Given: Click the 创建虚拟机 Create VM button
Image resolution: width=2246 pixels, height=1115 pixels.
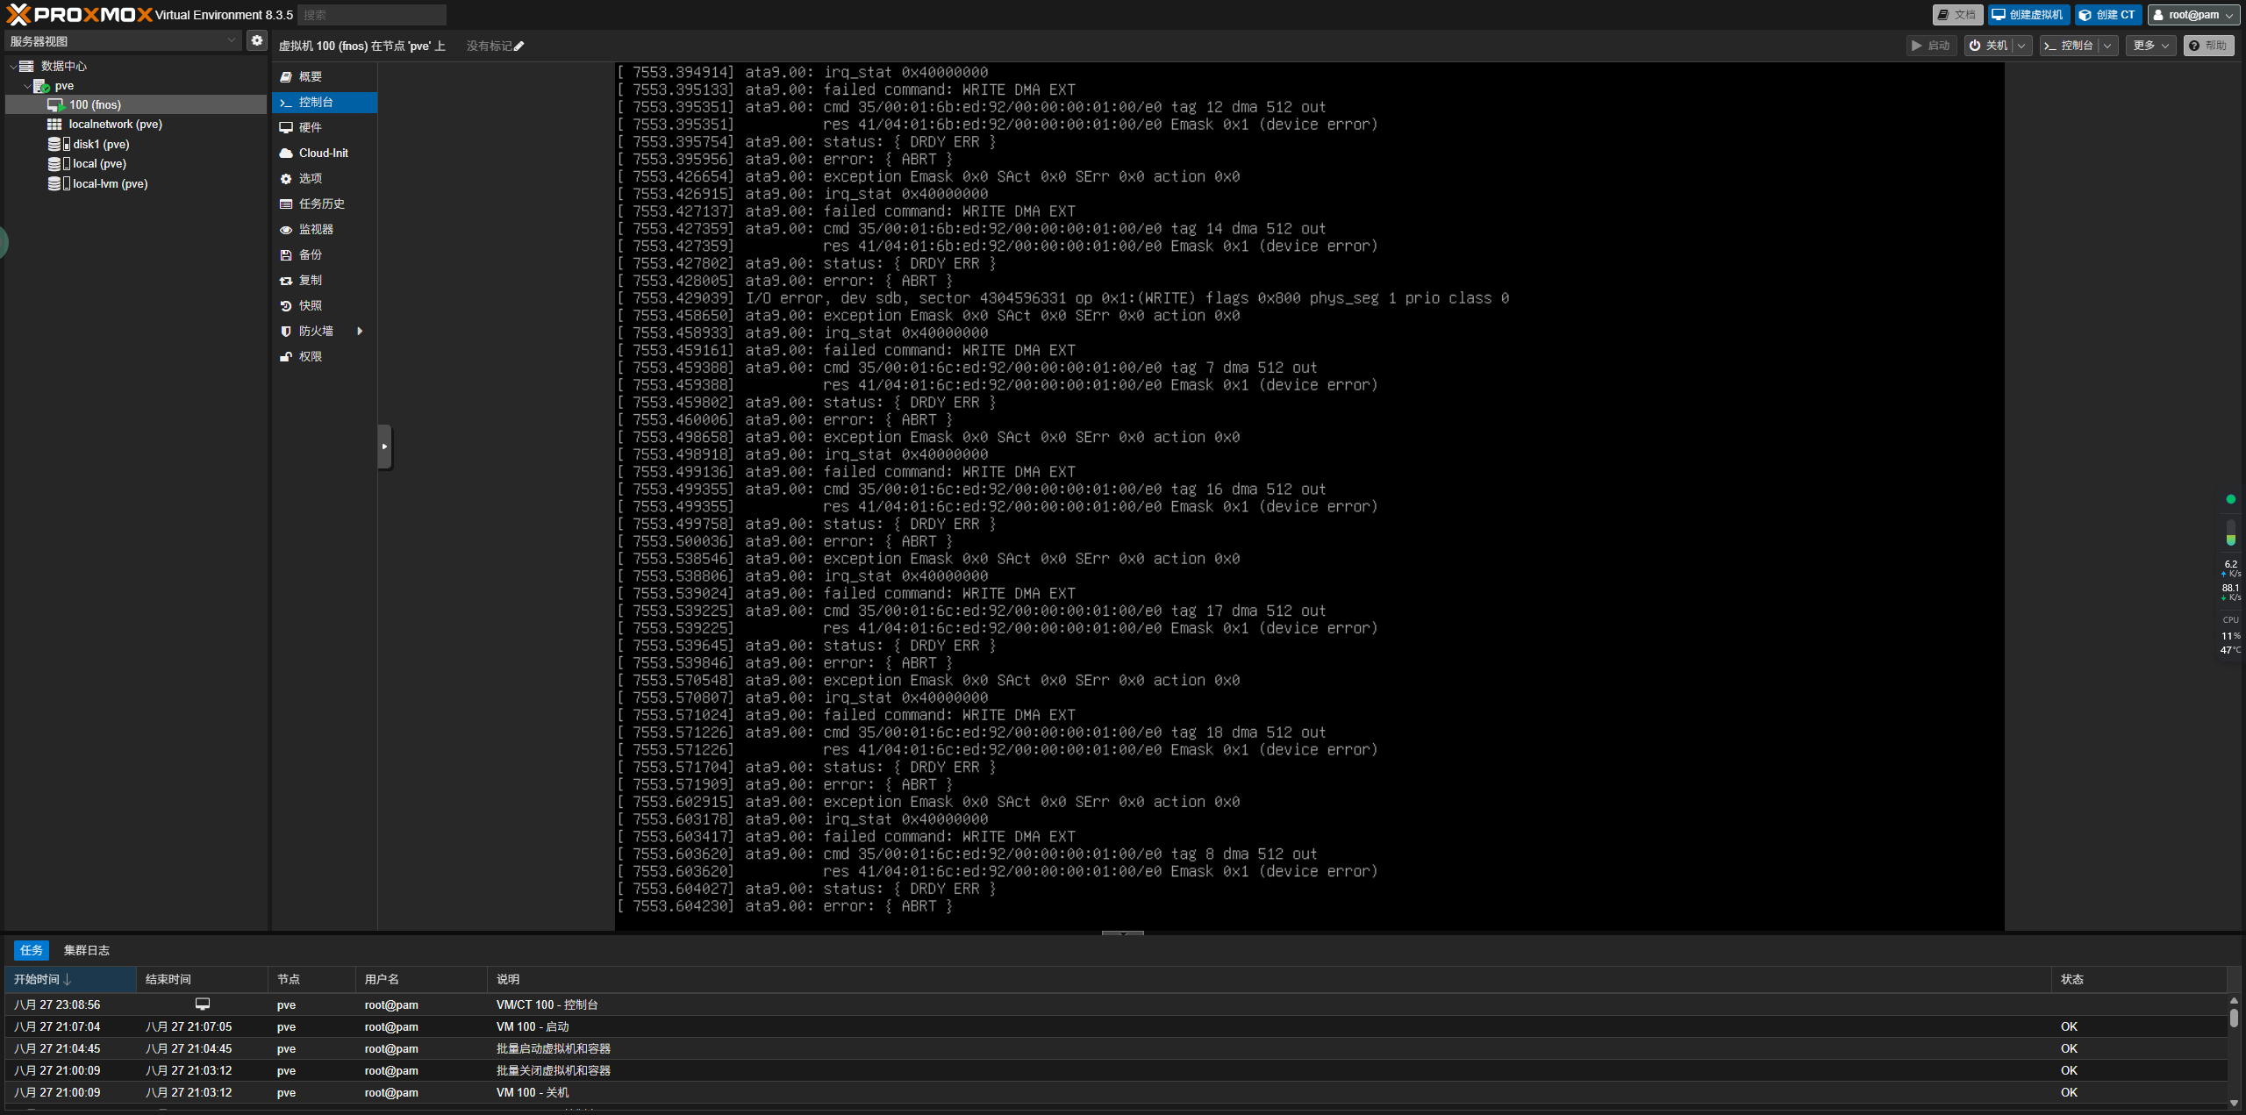Looking at the screenshot, I should click(x=2028, y=15).
